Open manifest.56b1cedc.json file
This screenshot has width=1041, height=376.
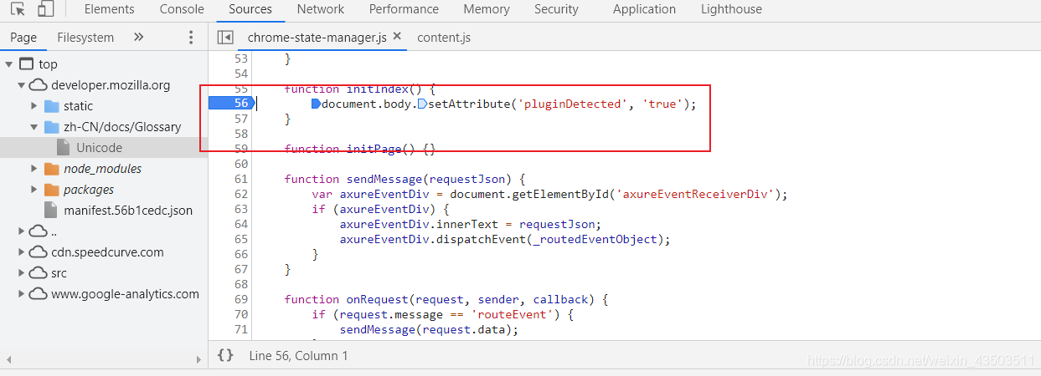coord(127,211)
